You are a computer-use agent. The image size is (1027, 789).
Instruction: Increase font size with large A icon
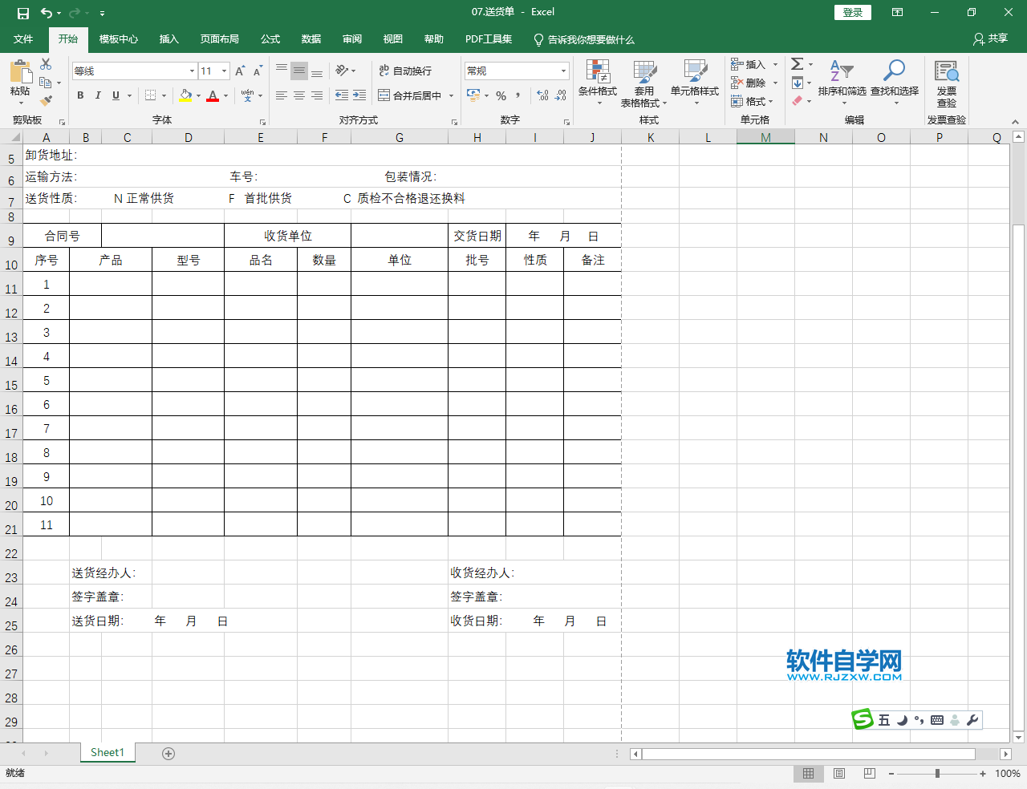(240, 71)
